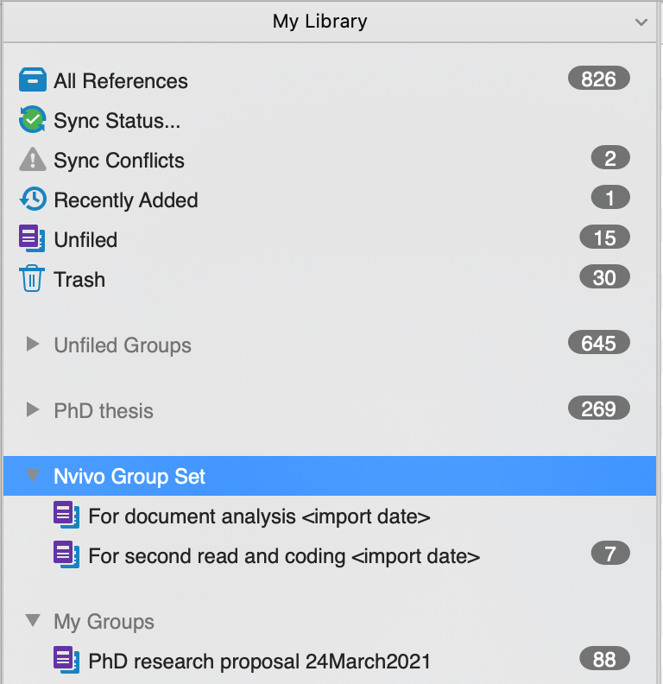Open the Sync Status... item
The image size is (663, 684).
(x=117, y=121)
